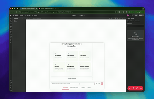This screenshot has height=99, width=154.
Task: Open more canvas options ellipsis
Action: tap(124, 18)
